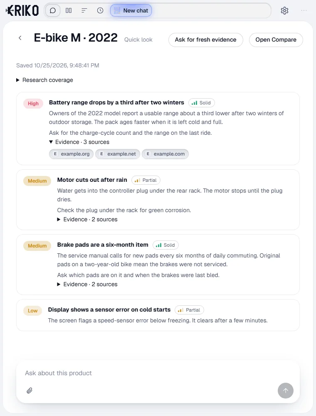Viewport: 316px width, 416px height.
Task: Open the three-dot more menu
Action: tap(304, 11)
